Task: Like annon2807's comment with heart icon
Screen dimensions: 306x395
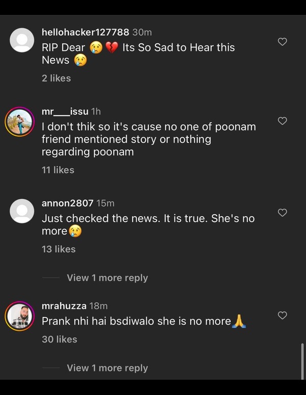Action: coord(282,213)
